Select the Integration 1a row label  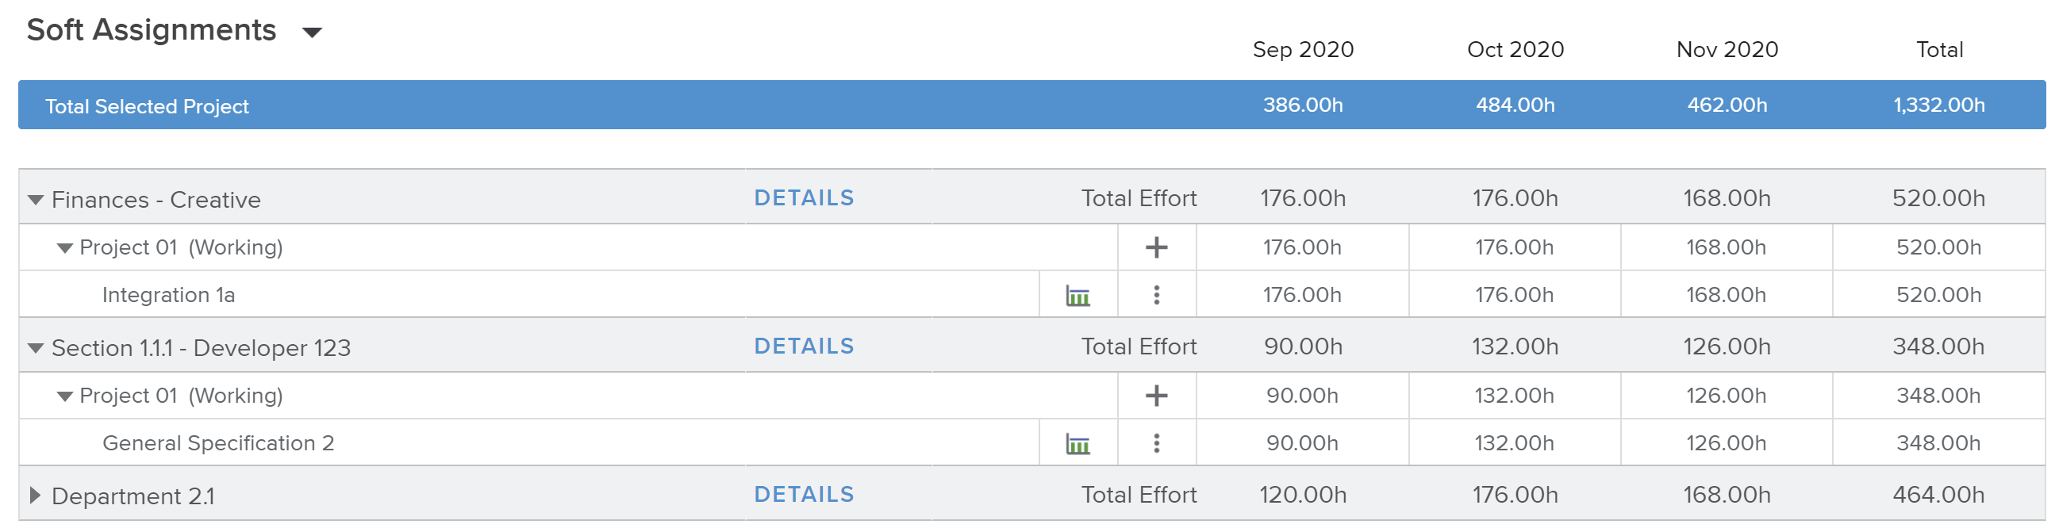point(169,296)
